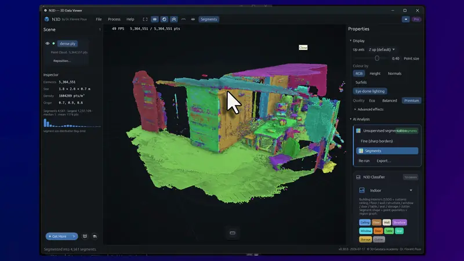Click the Elements value 5,364,551
Image resolution: width=464 pixels, height=261 pixels.
click(67, 82)
